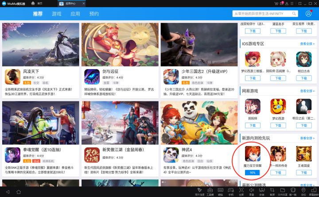Click the 礼包 tag under 风凌天下

[x=27, y=83]
